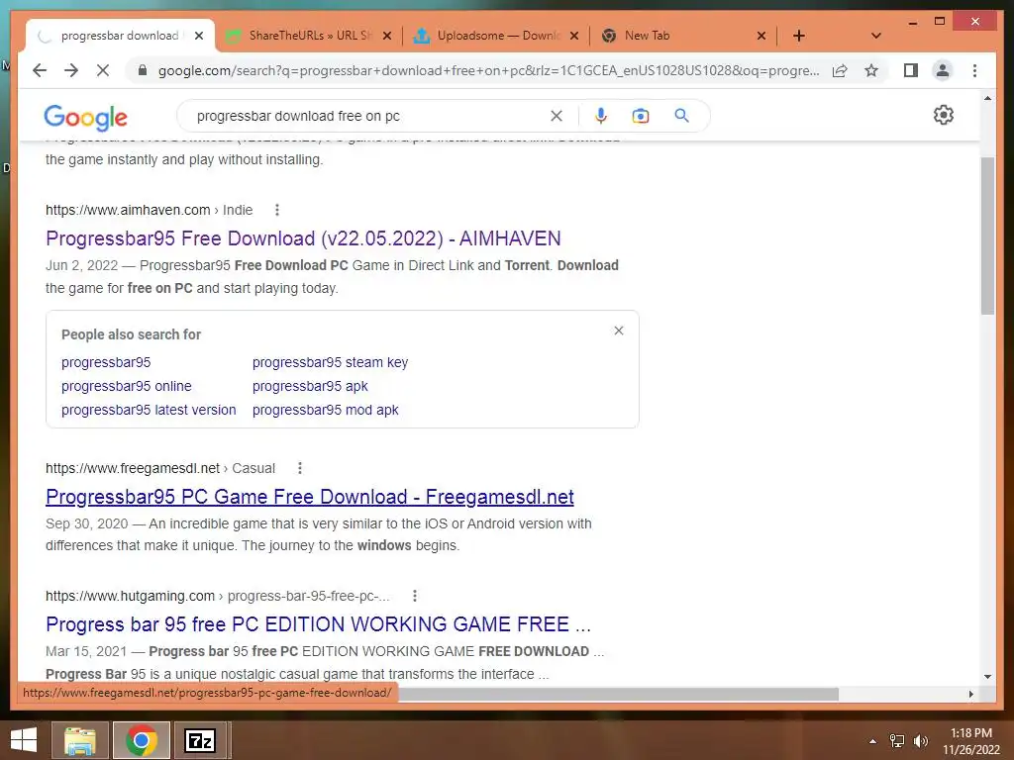1014x760 pixels.
Task: Close the New Tab tab
Action: coord(761,36)
